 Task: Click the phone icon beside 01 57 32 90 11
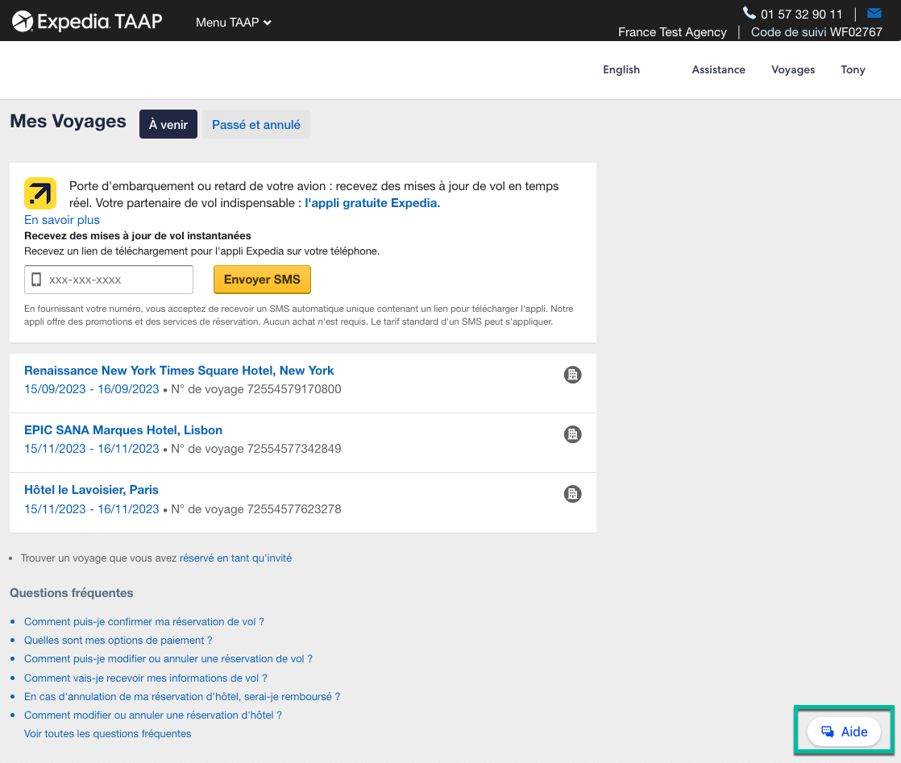[749, 13]
